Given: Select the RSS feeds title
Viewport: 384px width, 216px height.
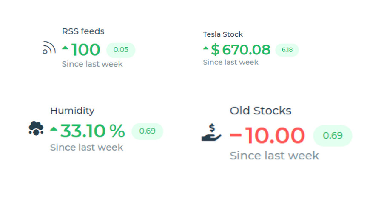Looking at the screenshot, I should (83, 31).
